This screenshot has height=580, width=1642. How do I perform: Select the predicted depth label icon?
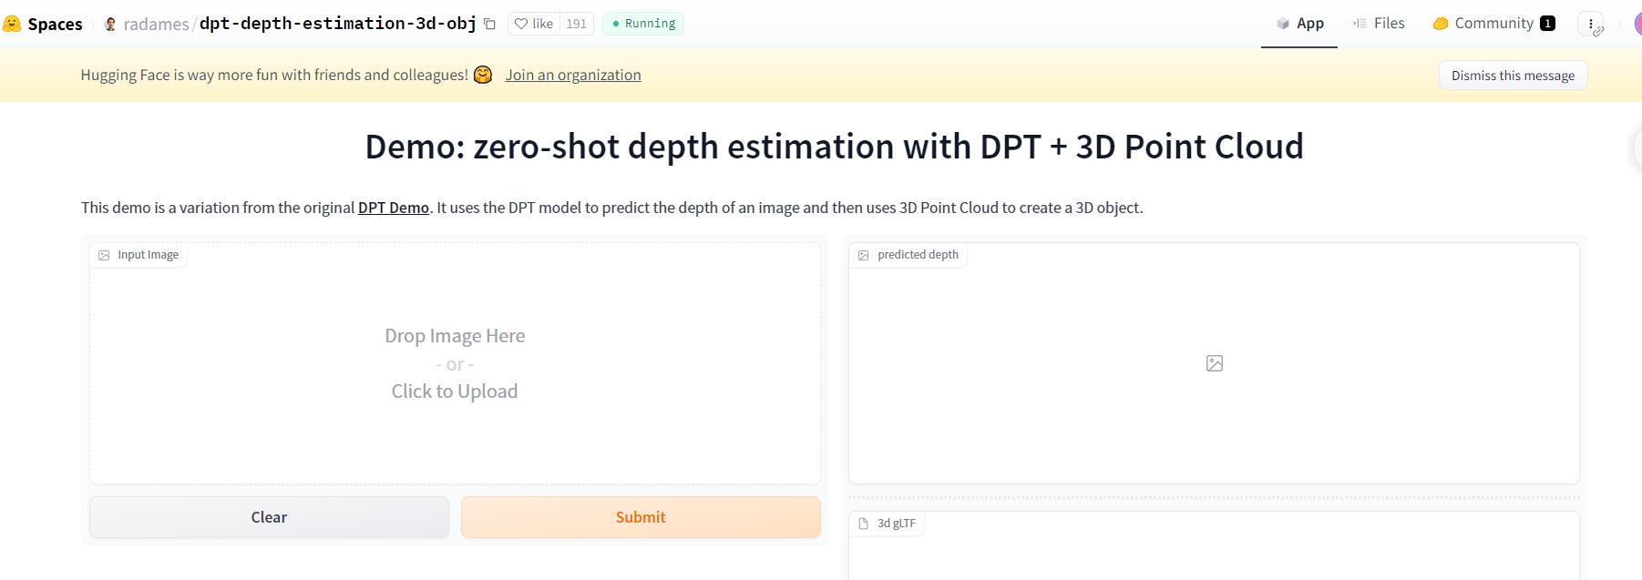pyautogui.click(x=864, y=255)
